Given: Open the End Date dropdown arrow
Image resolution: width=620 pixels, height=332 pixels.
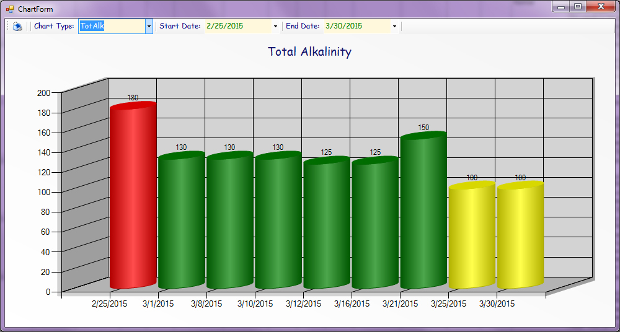Looking at the screenshot, I should (394, 27).
